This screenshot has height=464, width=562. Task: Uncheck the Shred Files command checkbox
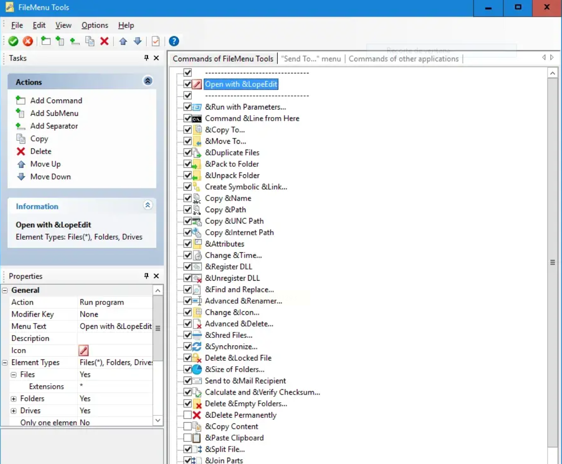click(x=188, y=335)
